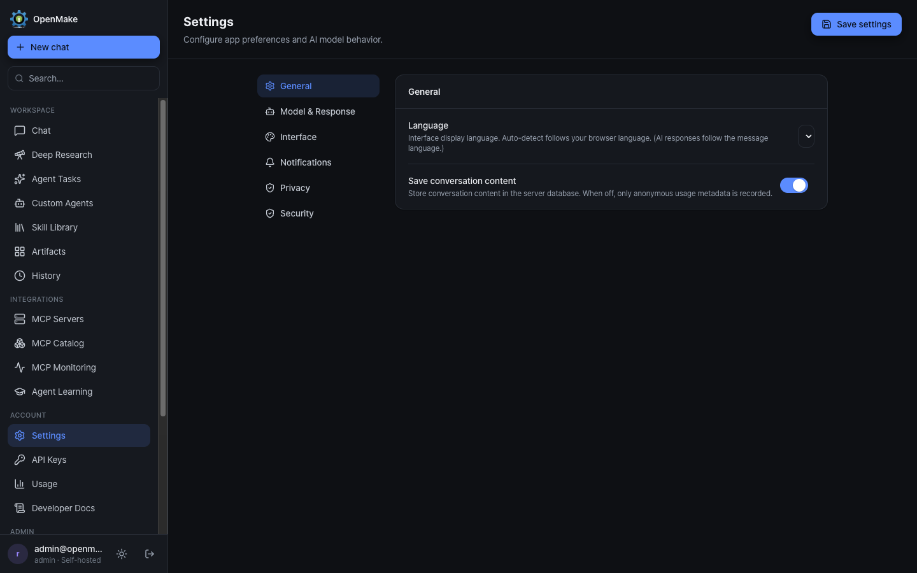
Task: Open the Deep Research page
Action: pyautogui.click(x=79, y=155)
